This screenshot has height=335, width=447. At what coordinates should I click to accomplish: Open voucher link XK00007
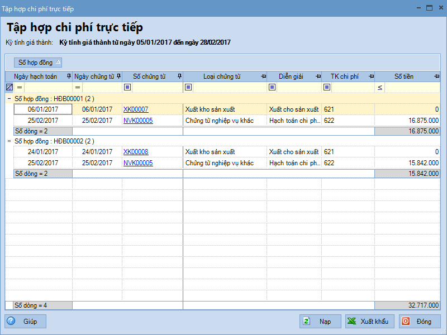pyautogui.click(x=136, y=109)
